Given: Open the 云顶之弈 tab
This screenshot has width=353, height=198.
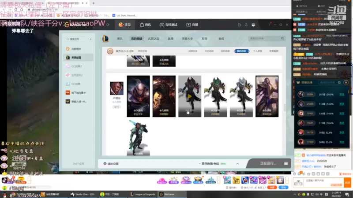Looking at the screenshot, I should pyautogui.click(x=154, y=39).
